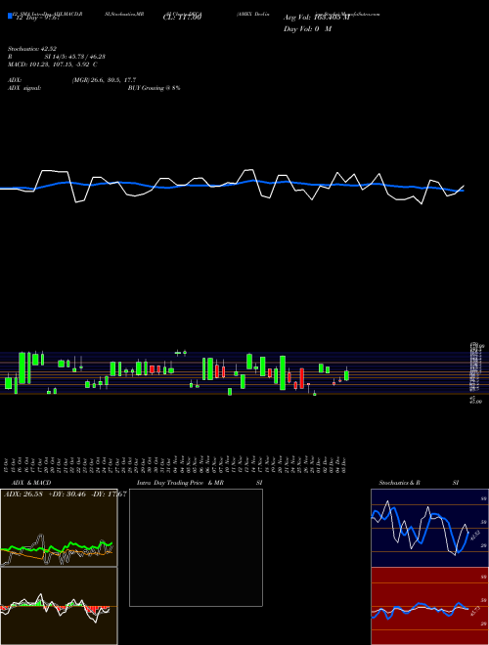Click the 'Day Vol: 0 M' text
Image resolution: width=489 pixels, height=645 pixels.
[x=307, y=28]
